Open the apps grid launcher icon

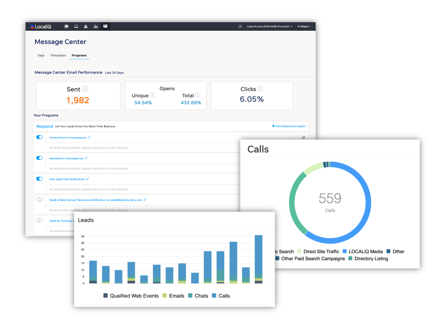click(x=240, y=26)
